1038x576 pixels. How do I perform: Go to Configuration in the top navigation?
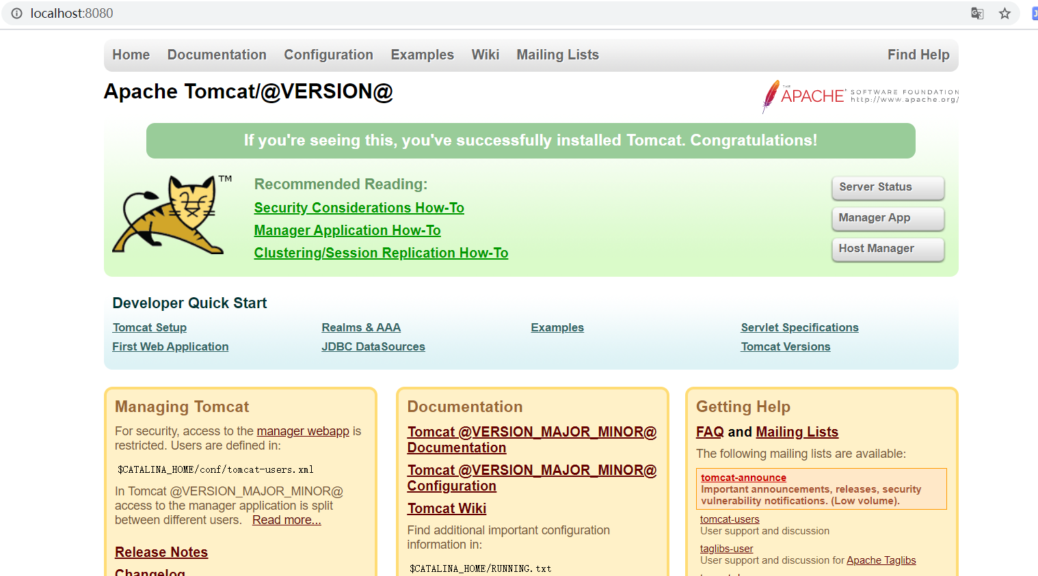click(328, 55)
